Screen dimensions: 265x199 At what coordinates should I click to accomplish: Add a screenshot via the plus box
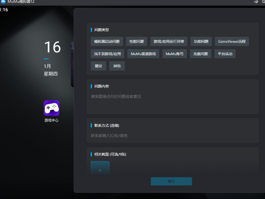100,168
